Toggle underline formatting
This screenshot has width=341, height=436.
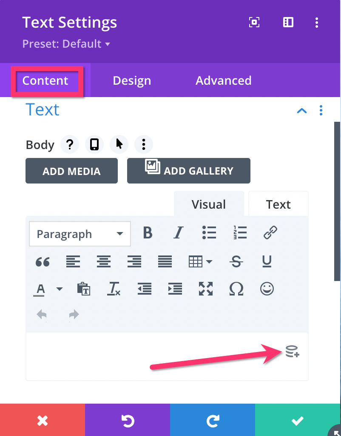coord(267,261)
